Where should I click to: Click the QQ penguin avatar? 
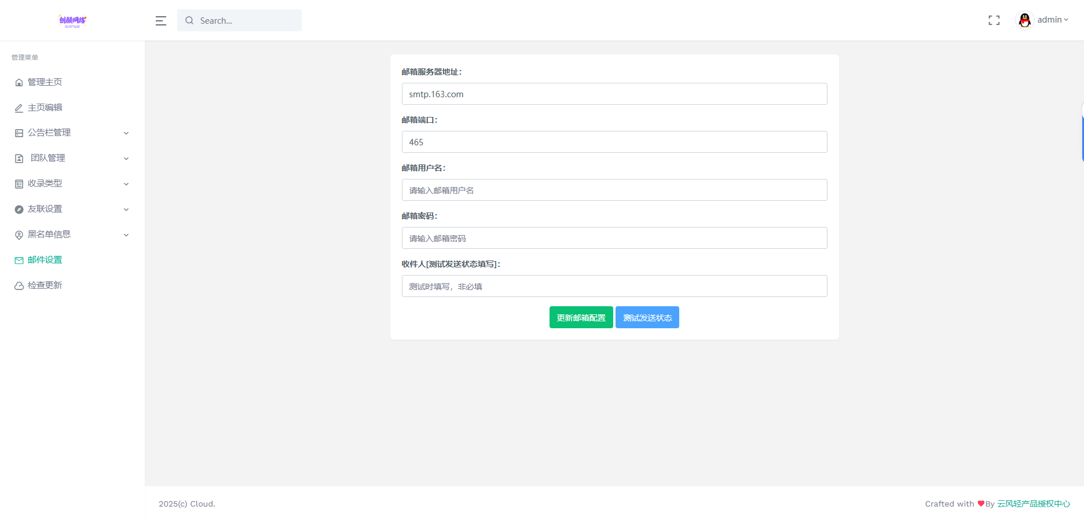coord(1024,19)
